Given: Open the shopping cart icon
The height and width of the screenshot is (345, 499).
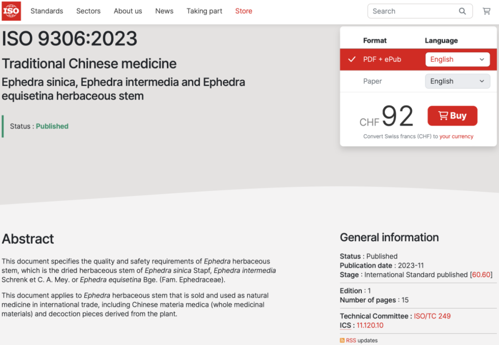Looking at the screenshot, I should (487, 12).
